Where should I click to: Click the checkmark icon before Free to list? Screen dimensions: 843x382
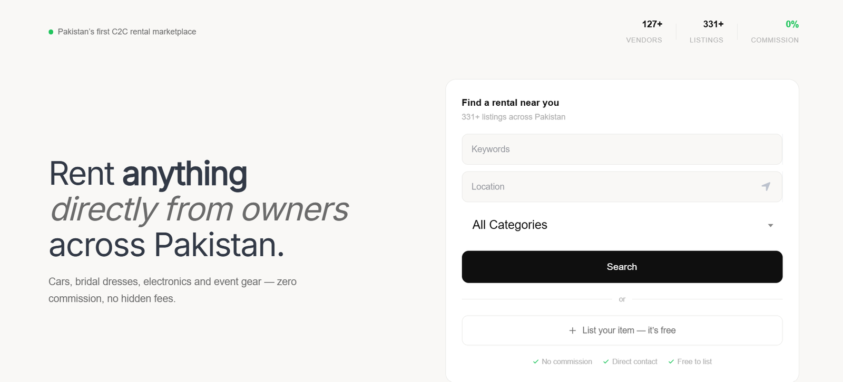tap(671, 361)
